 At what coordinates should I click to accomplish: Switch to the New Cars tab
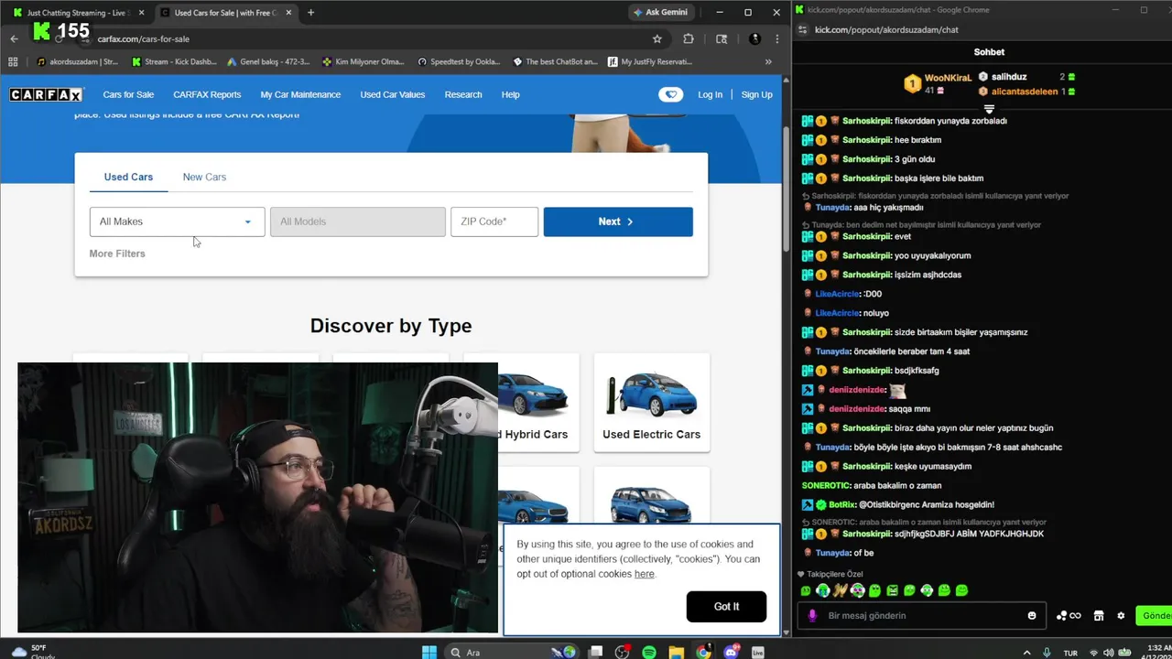click(204, 177)
